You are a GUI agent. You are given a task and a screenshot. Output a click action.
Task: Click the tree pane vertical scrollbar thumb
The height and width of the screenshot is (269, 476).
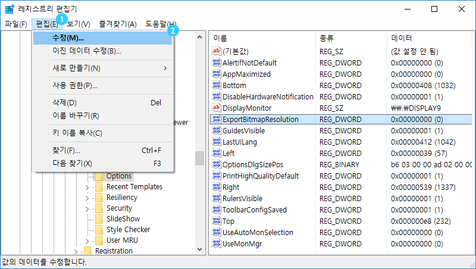point(199,158)
